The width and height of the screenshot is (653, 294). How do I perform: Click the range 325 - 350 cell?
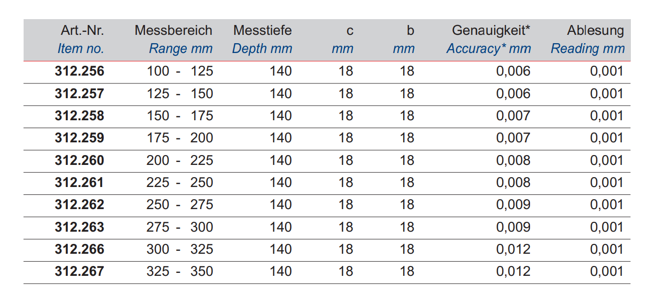click(x=180, y=271)
